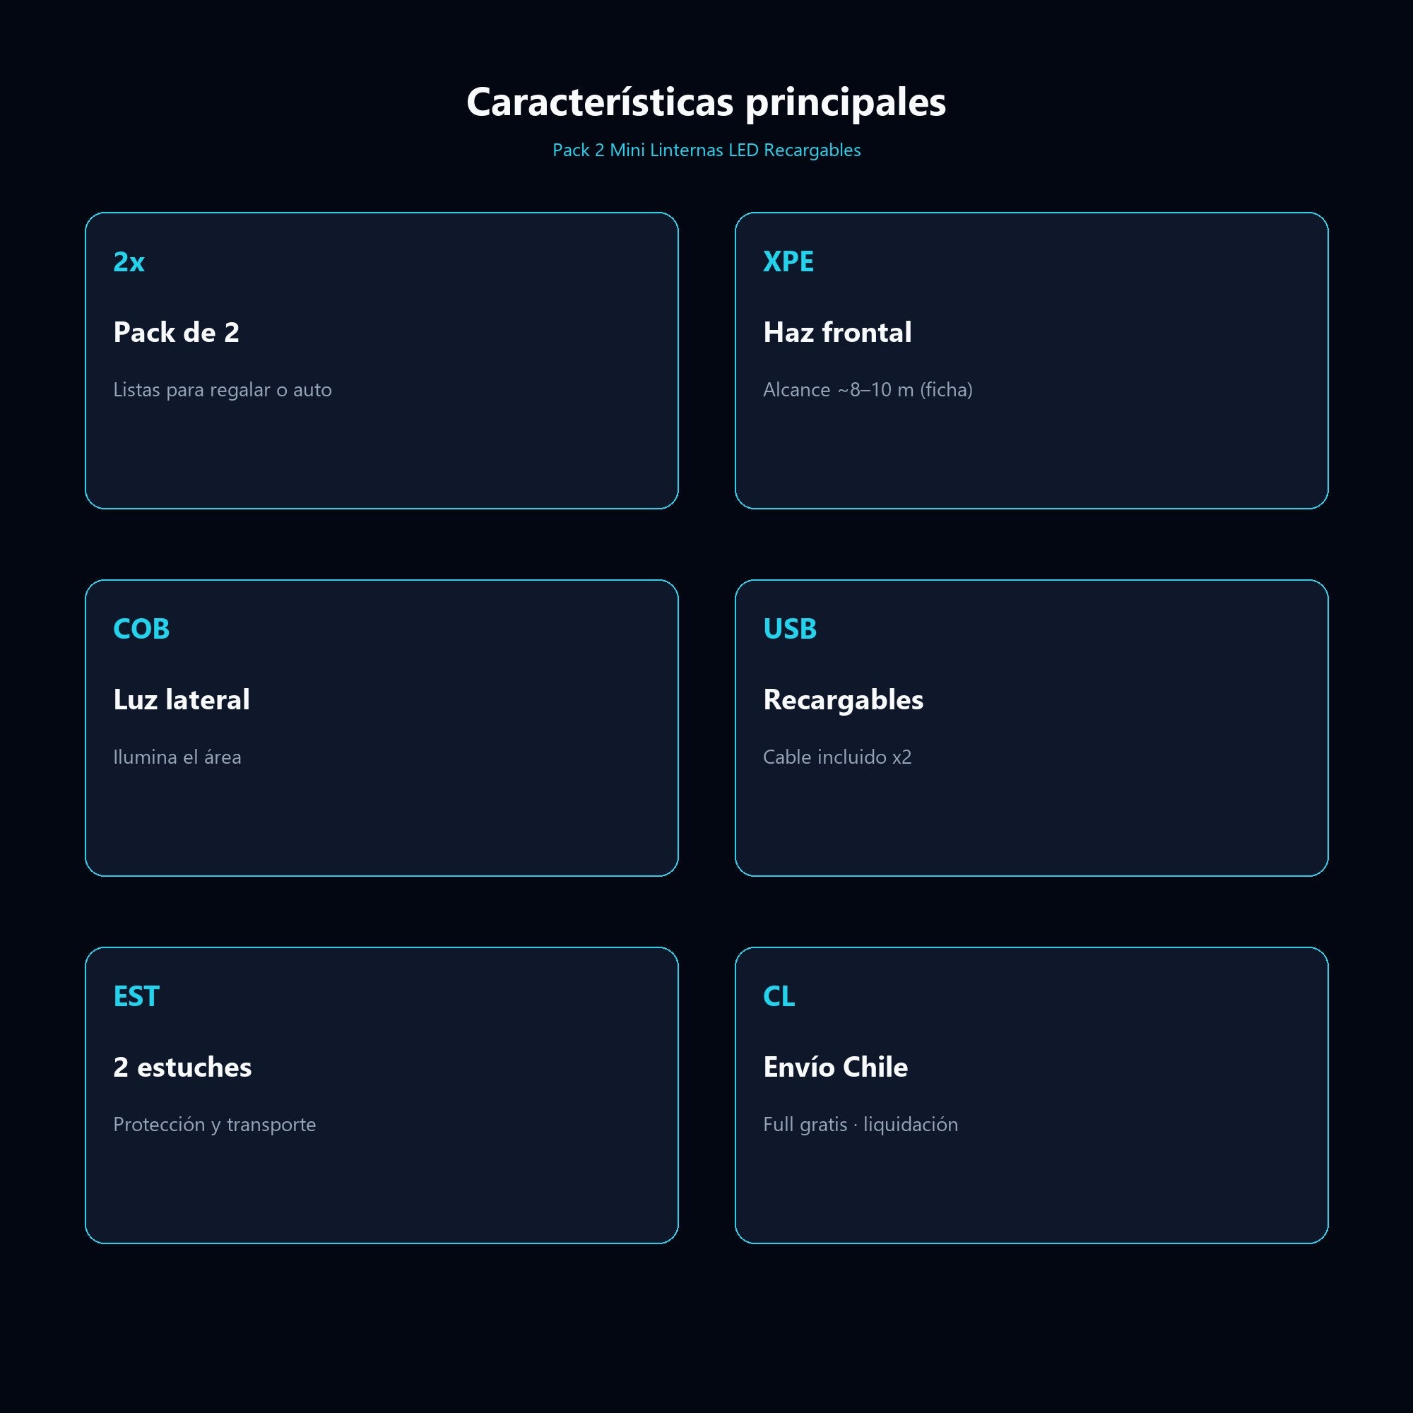Click the Protección y transporte text
The image size is (1413, 1413).
[x=214, y=1124]
